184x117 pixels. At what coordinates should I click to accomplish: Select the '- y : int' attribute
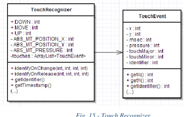pos(133,34)
